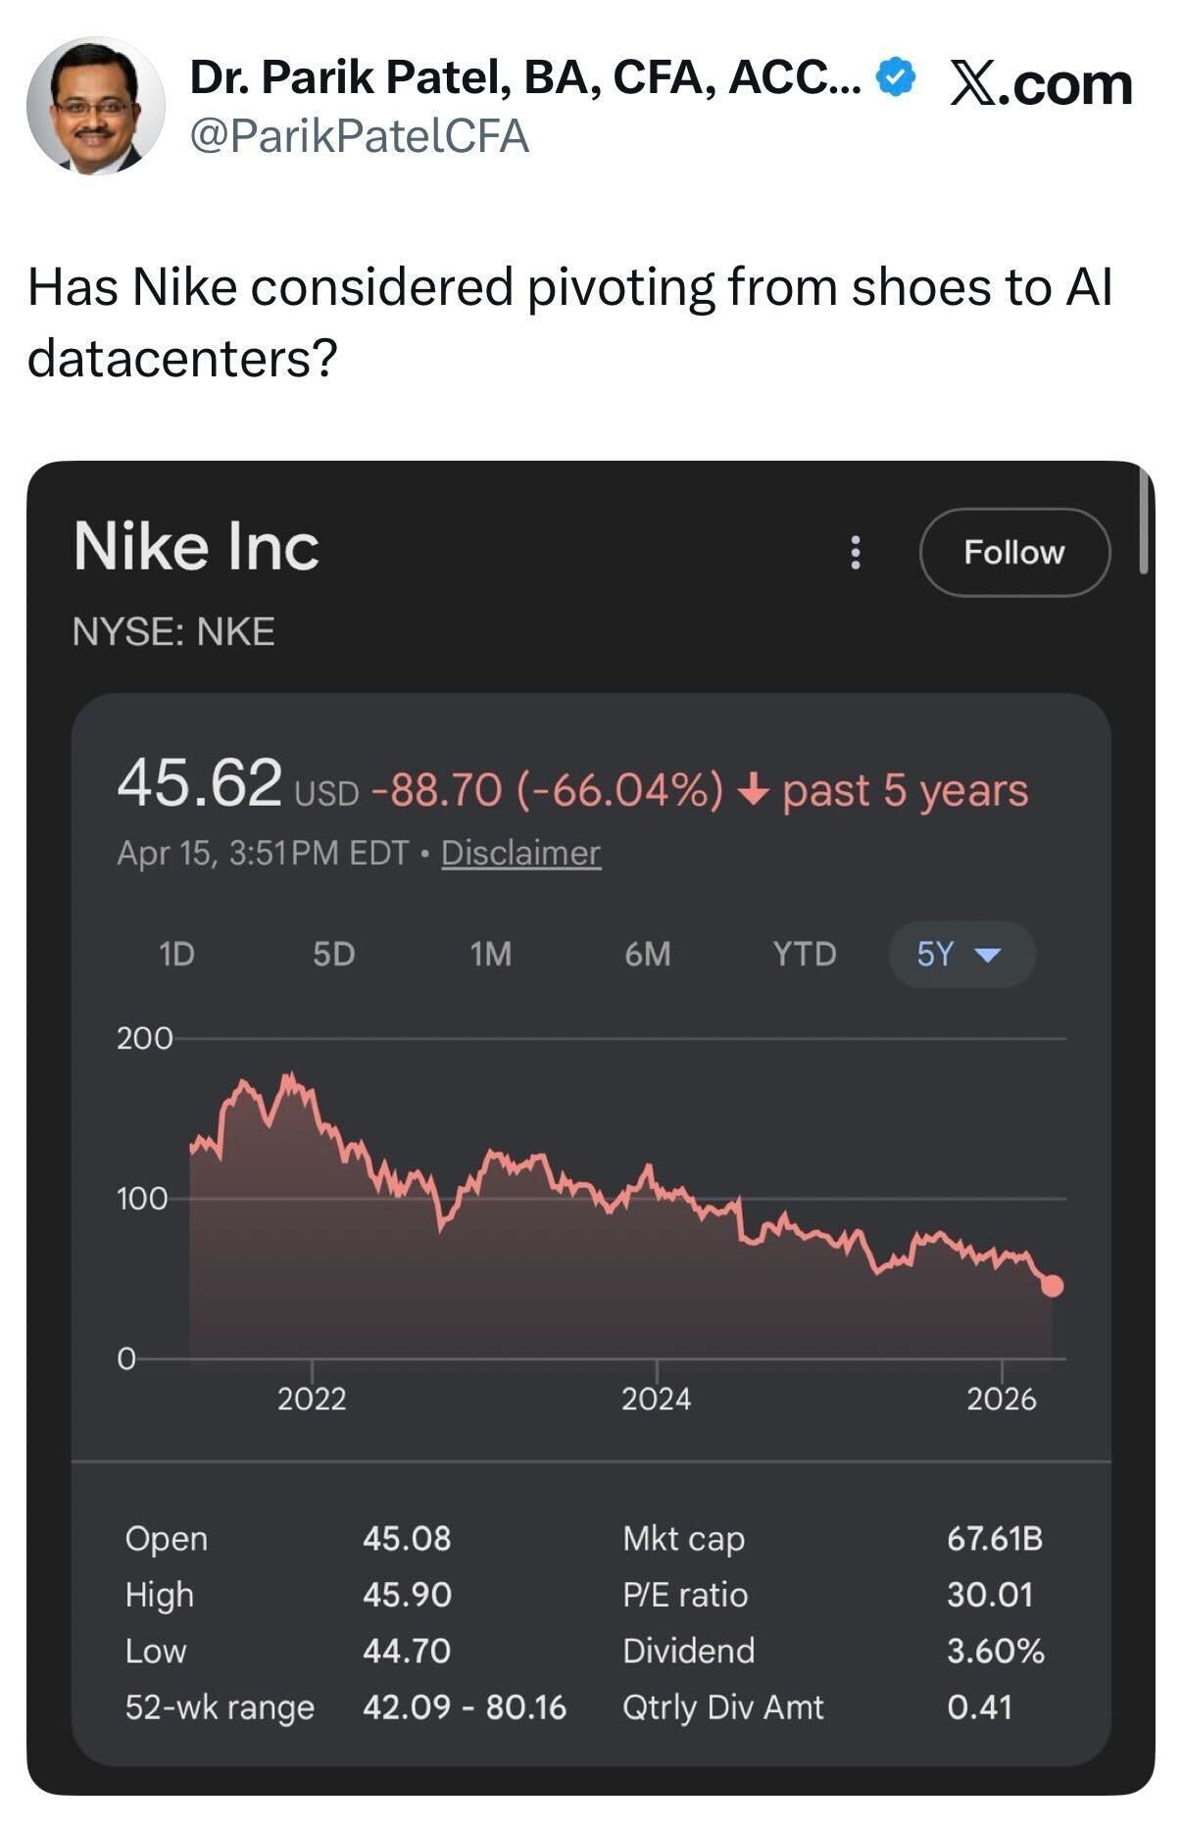The image size is (1182, 1830).
Task: Click the down arrow price change icon
Action: point(752,790)
